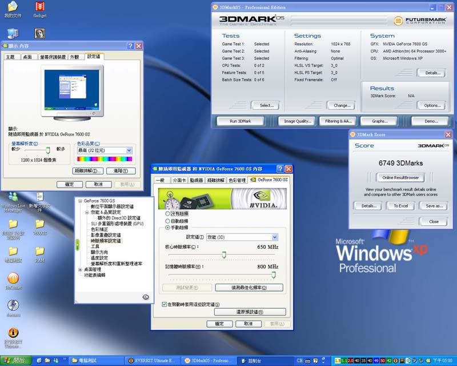Click the 還原預設值 restore defaults button
The width and height of the screenshot is (457, 366).
coord(250,312)
